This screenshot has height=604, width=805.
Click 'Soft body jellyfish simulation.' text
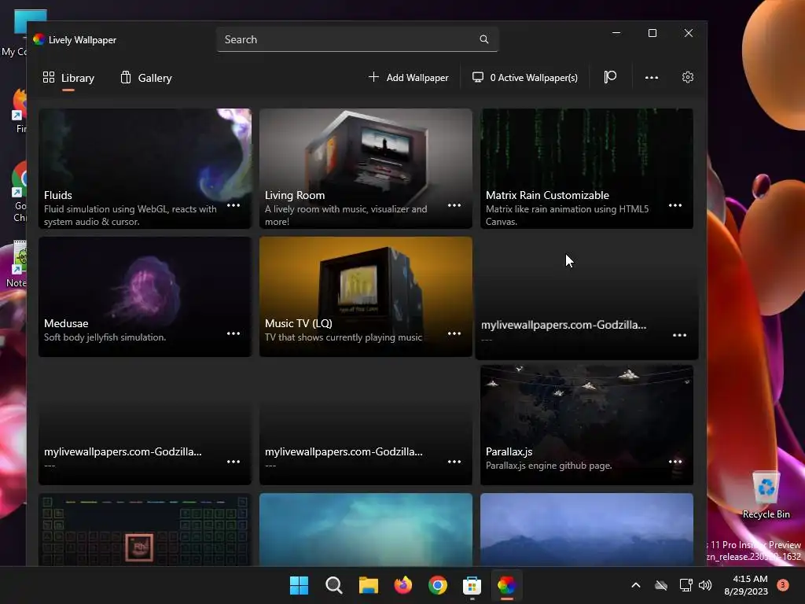pyautogui.click(x=105, y=337)
